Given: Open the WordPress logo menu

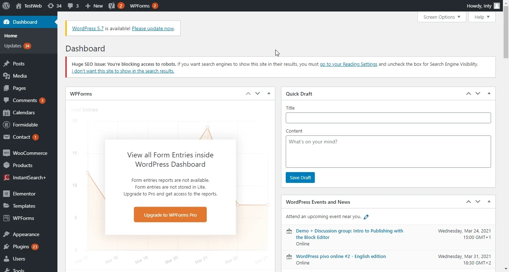Looking at the screenshot, I should pyautogui.click(x=6, y=6).
